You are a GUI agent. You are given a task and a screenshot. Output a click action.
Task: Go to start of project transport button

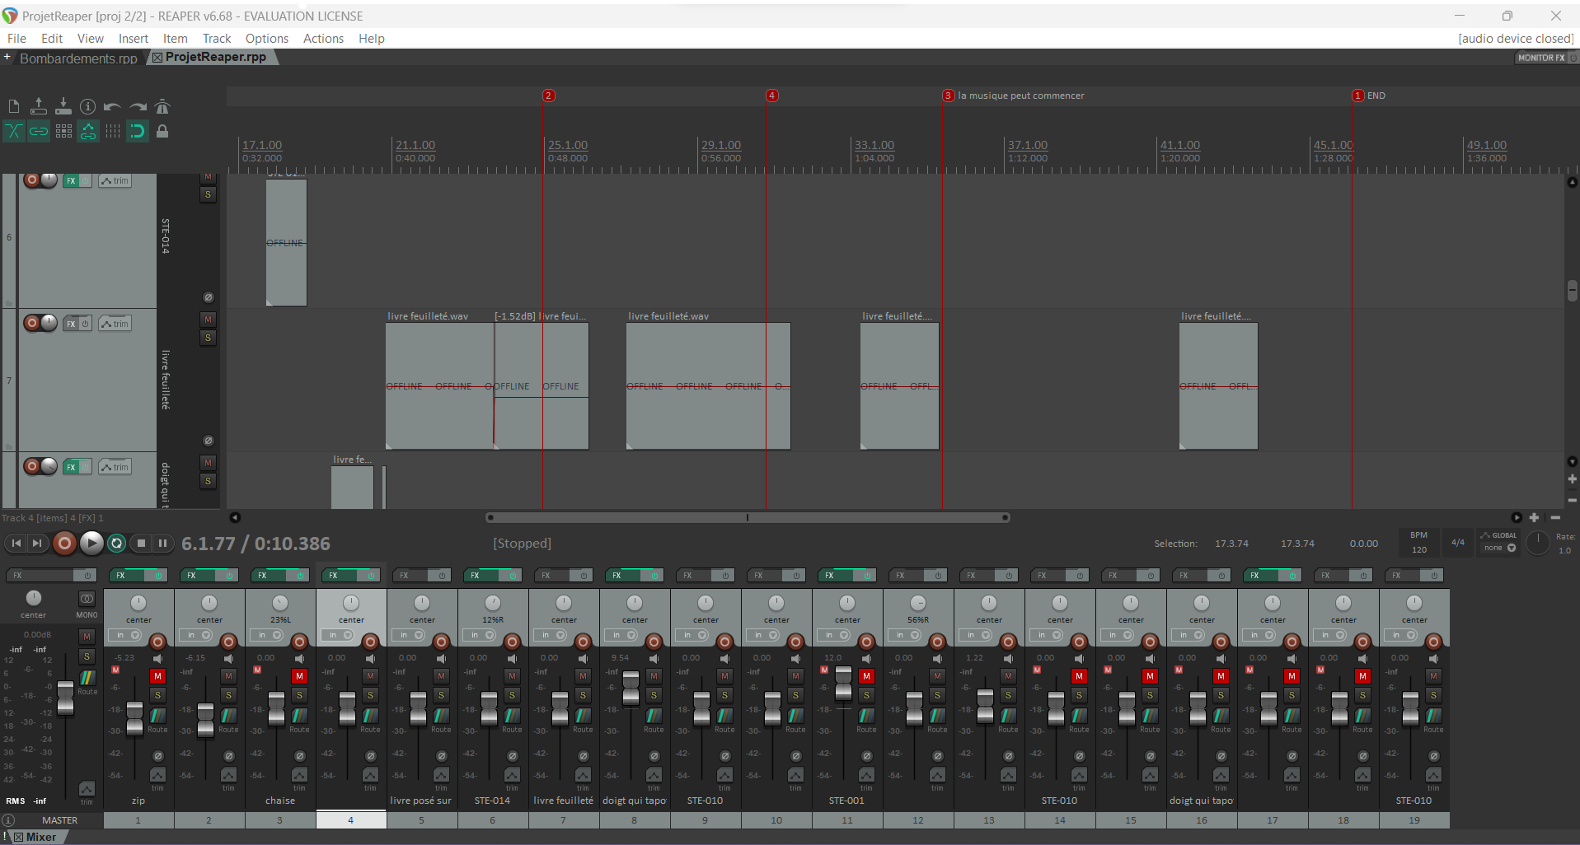(x=16, y=543)
